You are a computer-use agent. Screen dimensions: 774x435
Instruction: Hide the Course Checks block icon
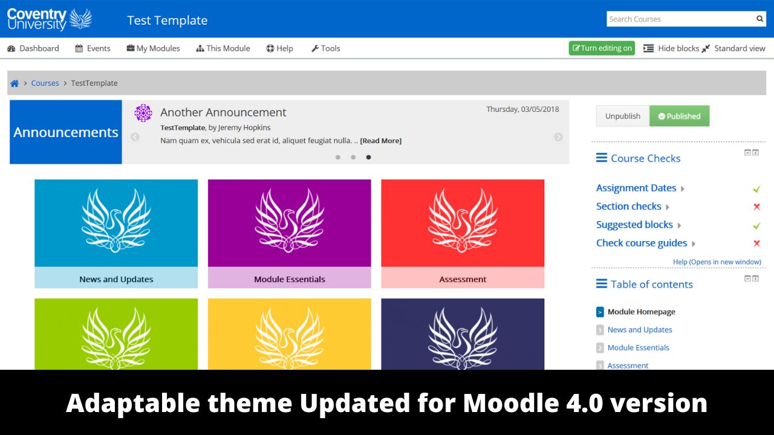pyautogui.click(x=747, y=153)
